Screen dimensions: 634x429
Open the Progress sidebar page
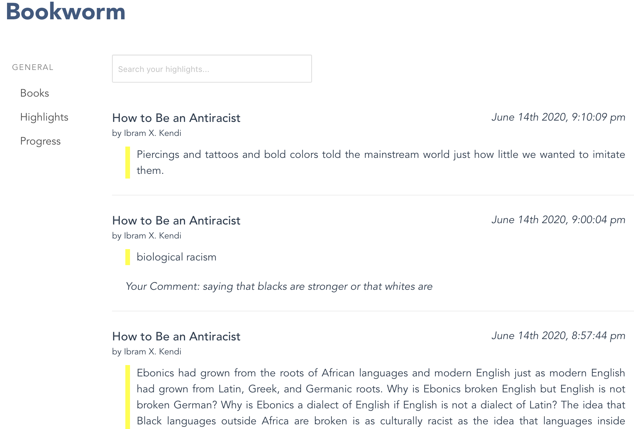click(x=40, y=141)
